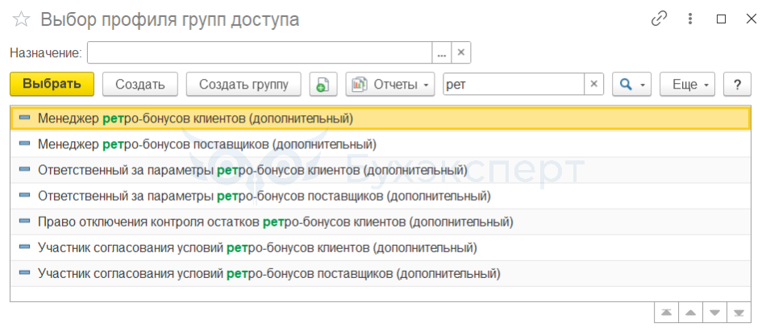
Task: Select Менеджер ретро-бонусов поставщиков row
Action: (207, 144)
